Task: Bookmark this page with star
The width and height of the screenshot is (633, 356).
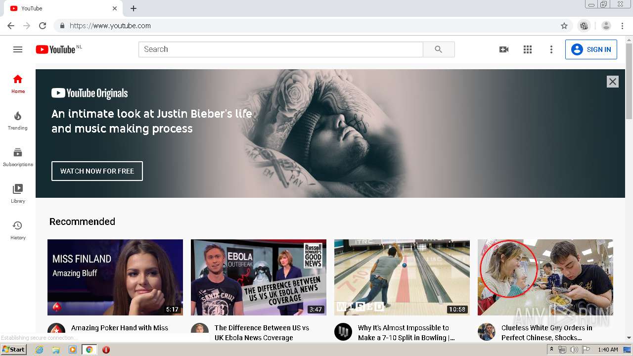Action: click(564, 26)
